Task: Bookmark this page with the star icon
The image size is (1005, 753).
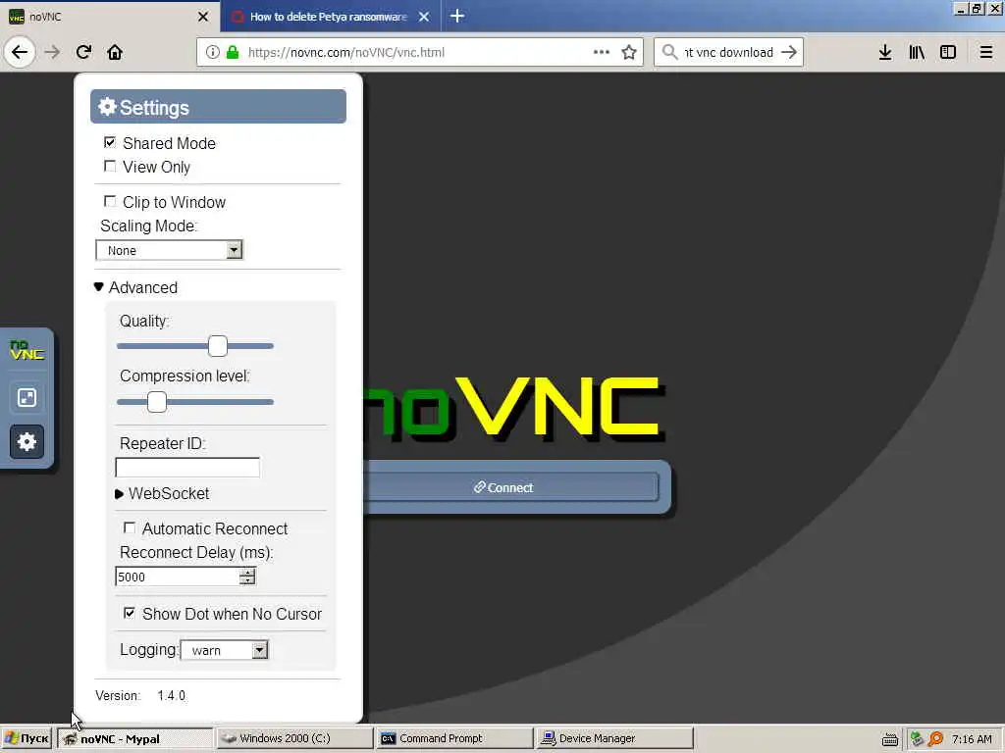Action: tap(629, 52)
